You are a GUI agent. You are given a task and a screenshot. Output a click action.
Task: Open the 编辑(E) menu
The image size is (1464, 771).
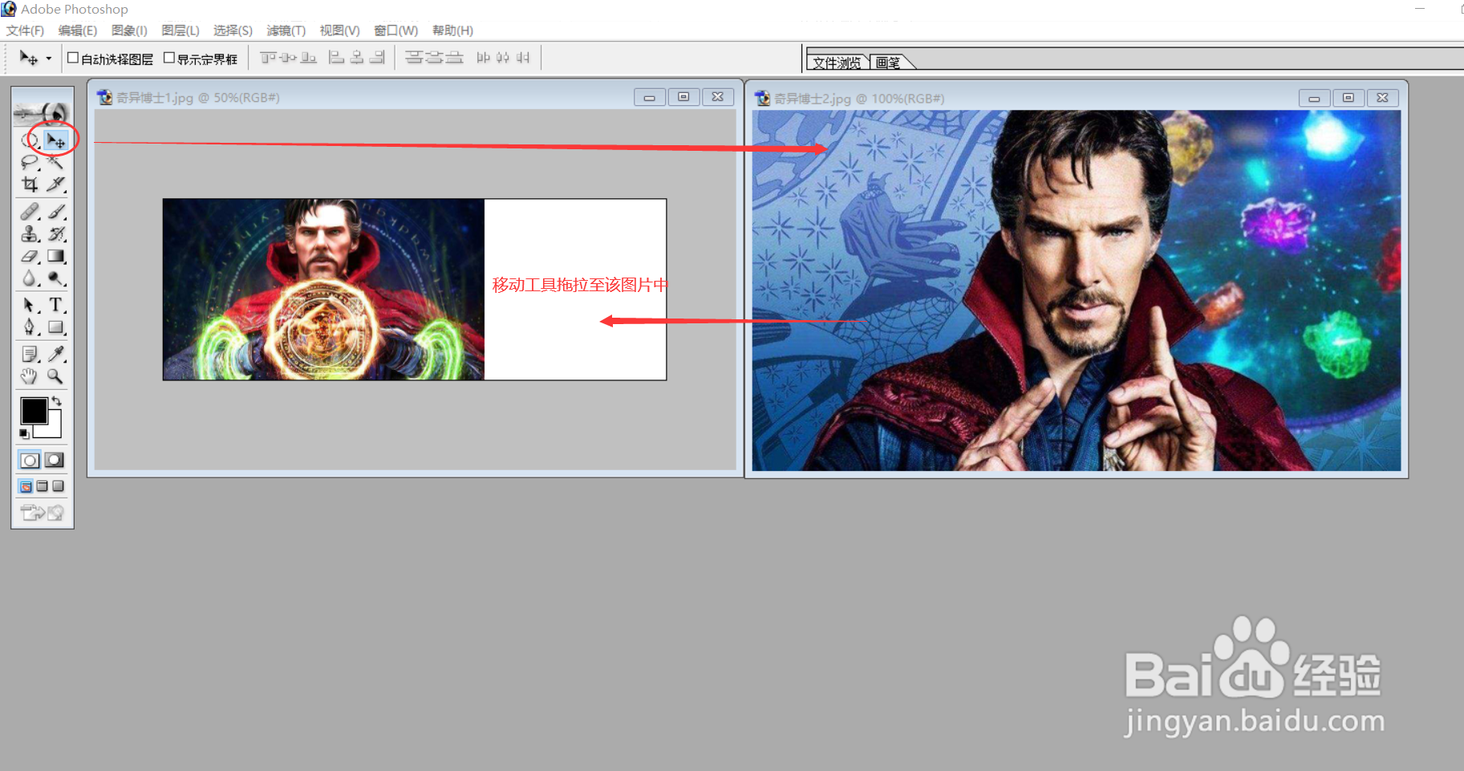click(x=78, y=30)
